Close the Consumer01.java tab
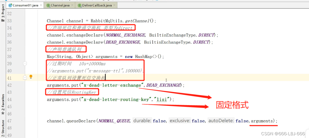Screen dimensions: 309x138 (41, 5)
